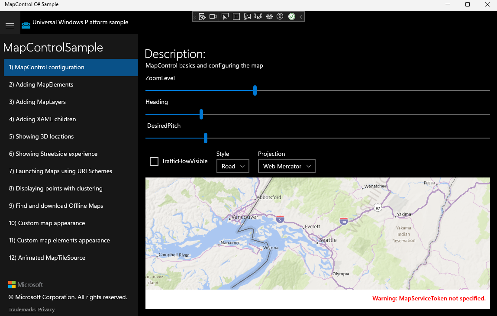Viewport: 497px width, 316px height.
Task: Click the blue toolbox sample logo
Action: pos(26,26)
